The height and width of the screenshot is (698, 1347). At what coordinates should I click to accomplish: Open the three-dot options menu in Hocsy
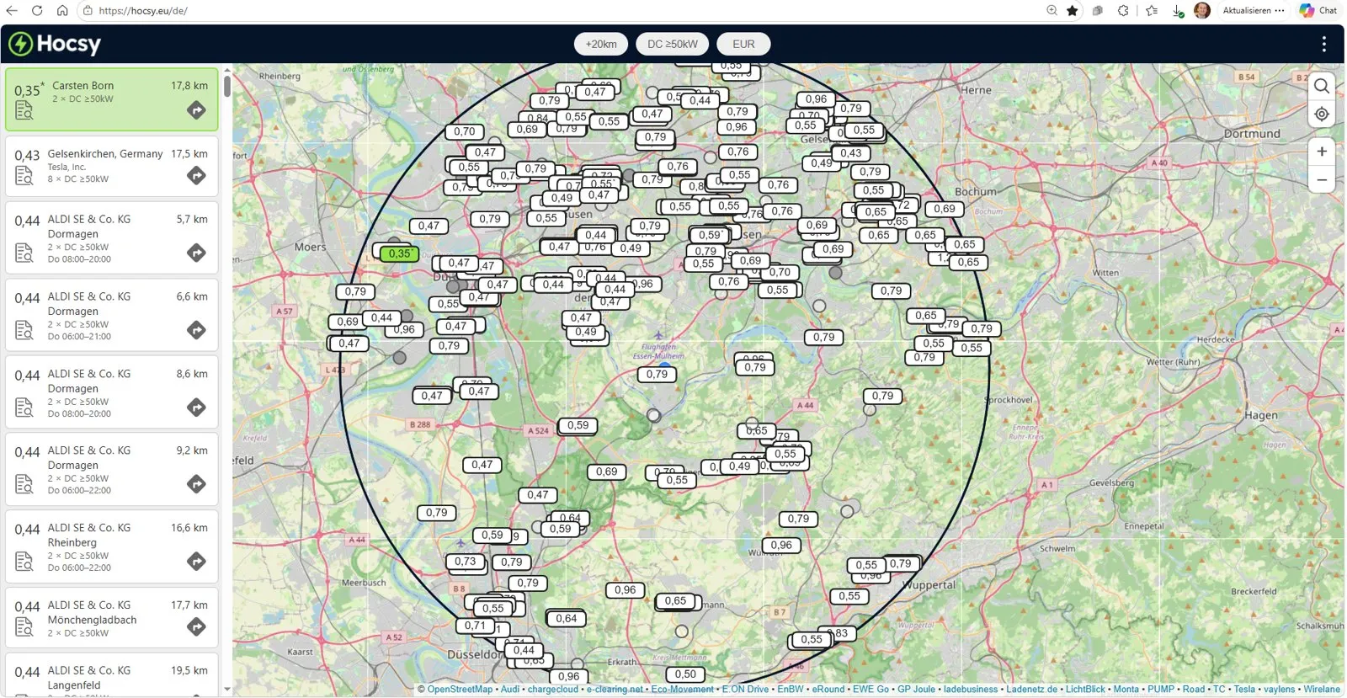tap(1323, 44)
